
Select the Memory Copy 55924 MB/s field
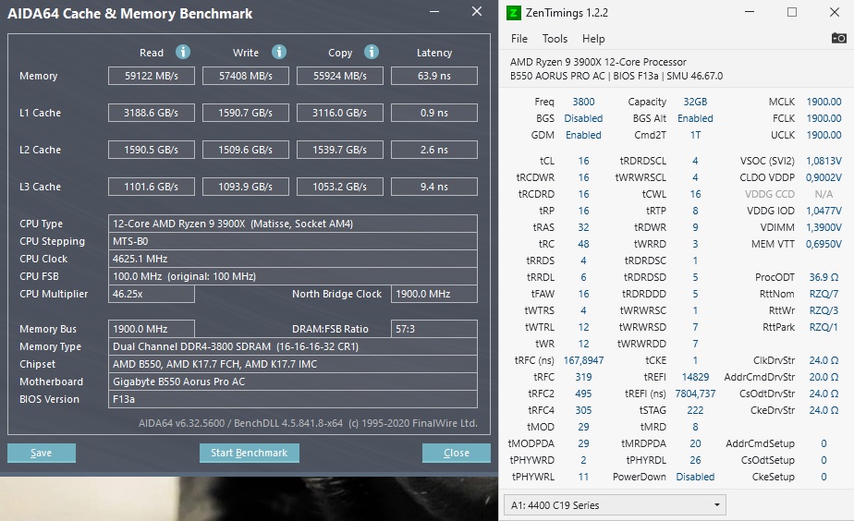click(340, 76)
